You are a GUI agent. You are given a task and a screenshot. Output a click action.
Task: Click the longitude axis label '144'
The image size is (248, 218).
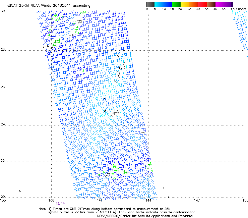point(148,200)
